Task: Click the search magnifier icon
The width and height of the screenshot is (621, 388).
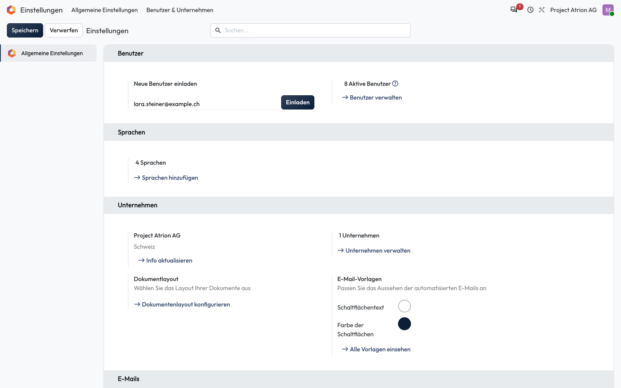Action: pyautogui.click(x=218, y=31)
